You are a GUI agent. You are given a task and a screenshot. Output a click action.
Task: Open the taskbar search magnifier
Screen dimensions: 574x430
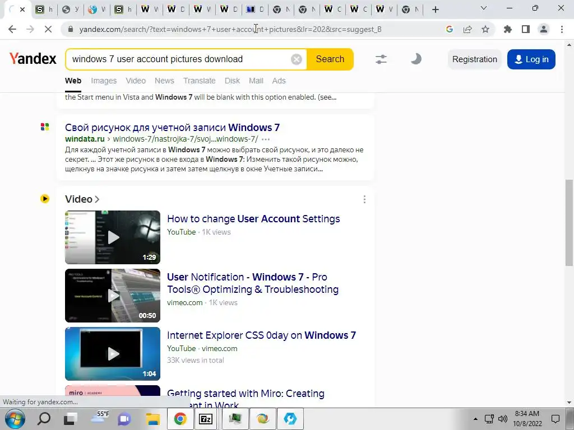pos(44,419)
